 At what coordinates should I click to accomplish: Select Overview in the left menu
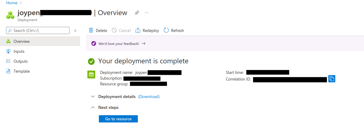[x=40, y=41]
